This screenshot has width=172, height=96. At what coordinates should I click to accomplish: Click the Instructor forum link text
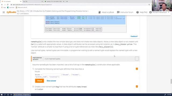point(127,12)
